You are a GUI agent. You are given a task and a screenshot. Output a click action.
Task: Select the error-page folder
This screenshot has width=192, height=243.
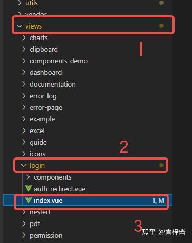click(x=46, y=108)
